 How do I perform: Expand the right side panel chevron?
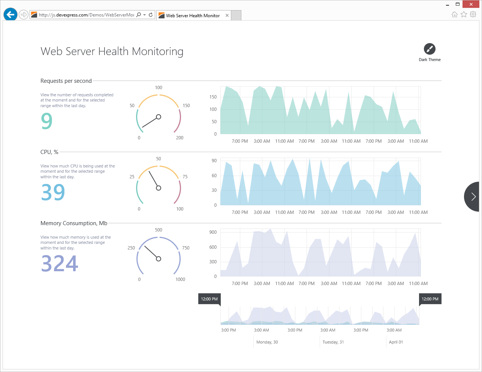[473, 197]
